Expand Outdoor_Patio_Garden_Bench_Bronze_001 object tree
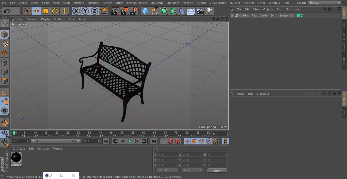This screenshot has width=347, height=179. [x=232, y=15]
